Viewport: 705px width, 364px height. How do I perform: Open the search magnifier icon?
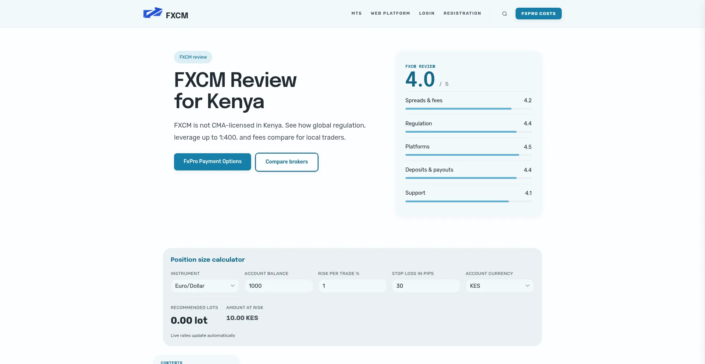[505, 14]
